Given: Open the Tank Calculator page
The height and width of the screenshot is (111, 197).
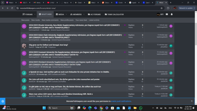Looking at the screenshot, I should 114,14.
